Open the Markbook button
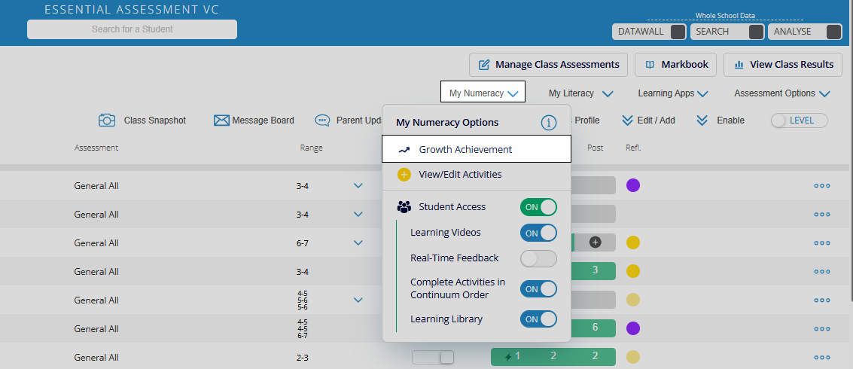Screen dimensions: 853x369 (x=675, y=65)
